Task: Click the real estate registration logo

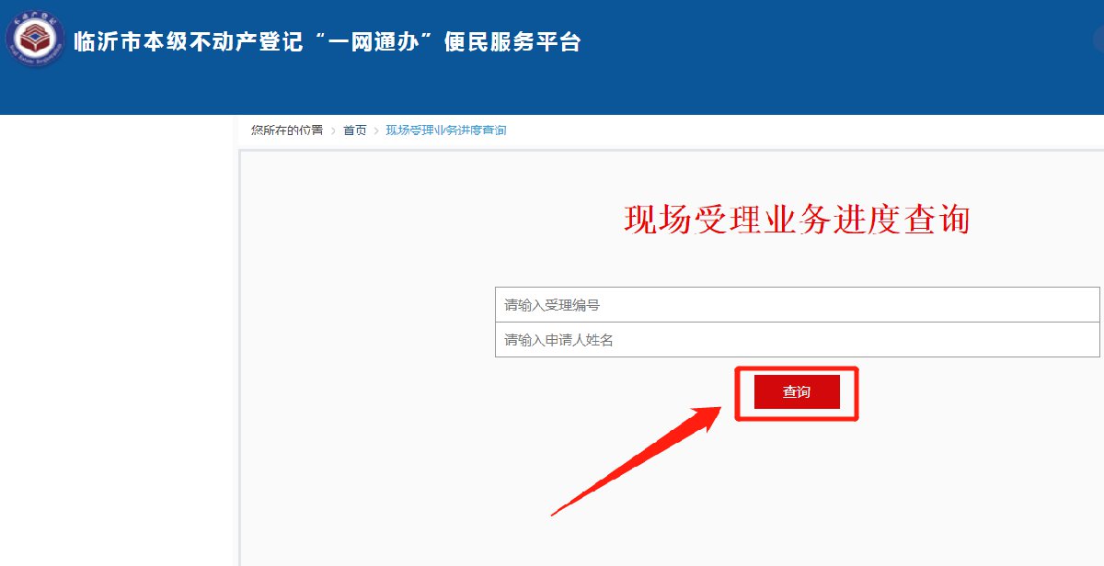Action: [34, 40]
